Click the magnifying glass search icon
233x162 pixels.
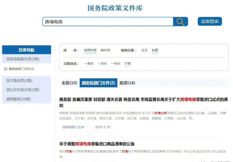point(181,22)
